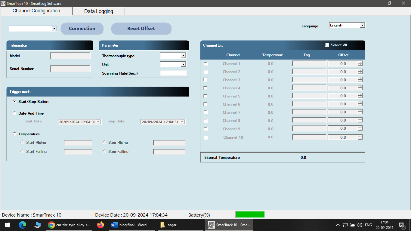Click Channel 3 Offset value field
Viewport: 411px width, 231px height.
343,80
